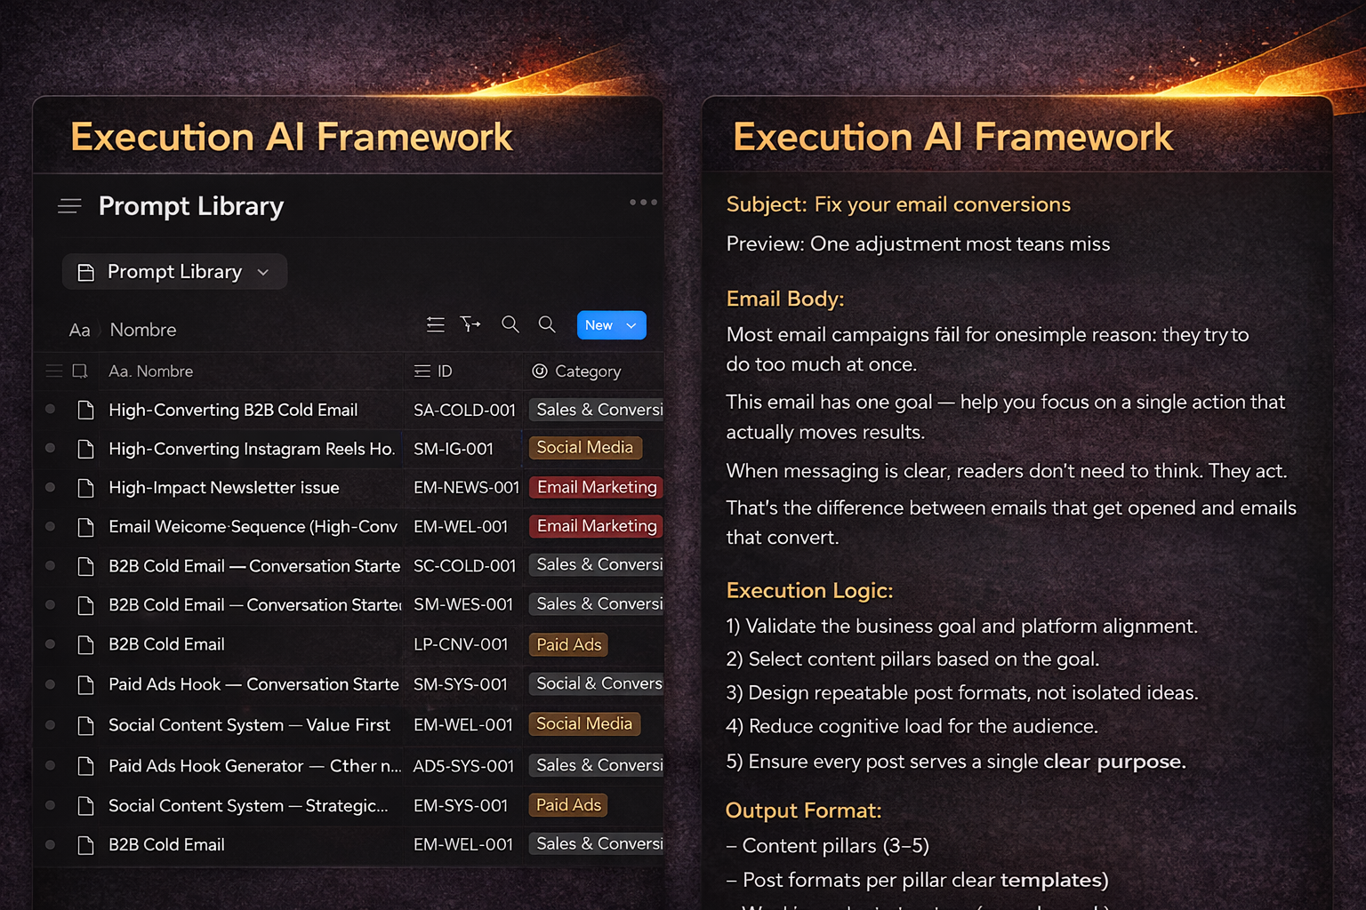This screenshot has height=910, width=1366.
Task: Click page icon in the SM-WES-001 row
Action: point(85,605)
